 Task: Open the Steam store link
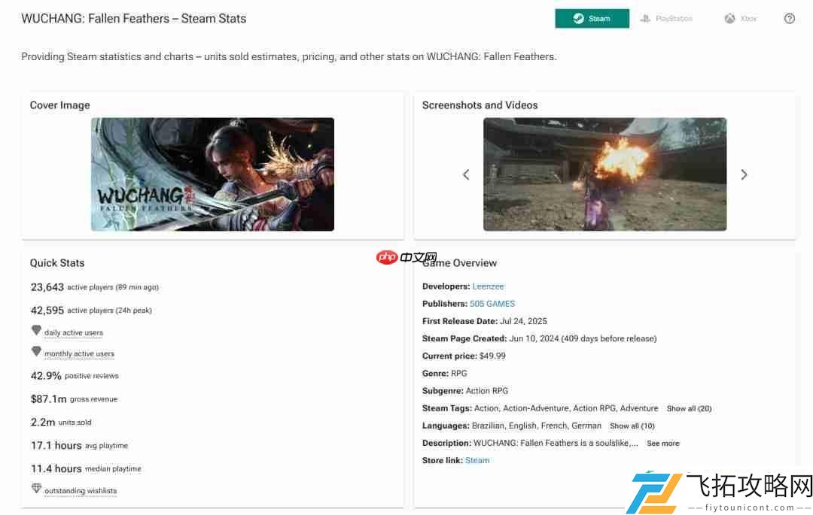click(x=477, y=460)
